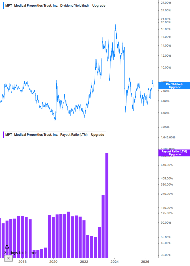Click the 5.00% yield axis label
The height and width of the screenshot is (266, 190).
click(x=165, y=113)
